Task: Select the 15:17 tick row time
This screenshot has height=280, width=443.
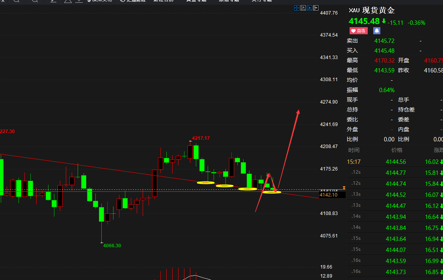Action: click(x=354, y=162)
